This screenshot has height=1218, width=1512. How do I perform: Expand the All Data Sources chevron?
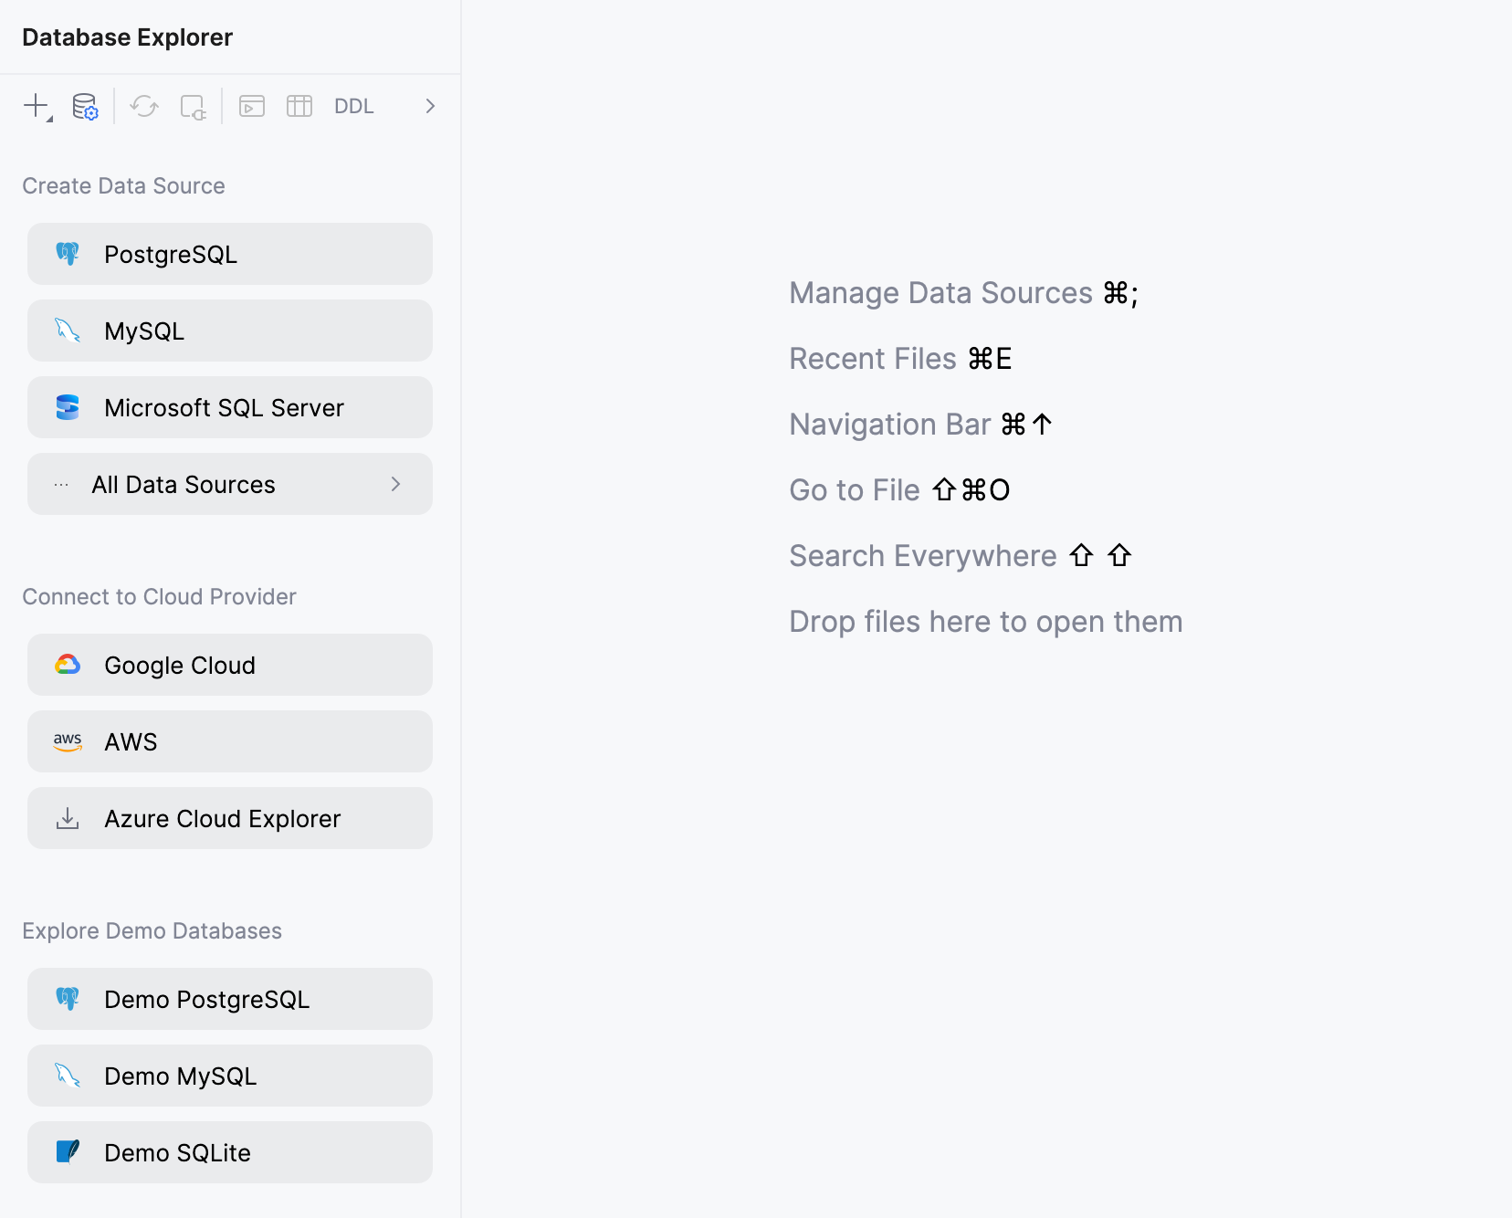tap(395, 484)
